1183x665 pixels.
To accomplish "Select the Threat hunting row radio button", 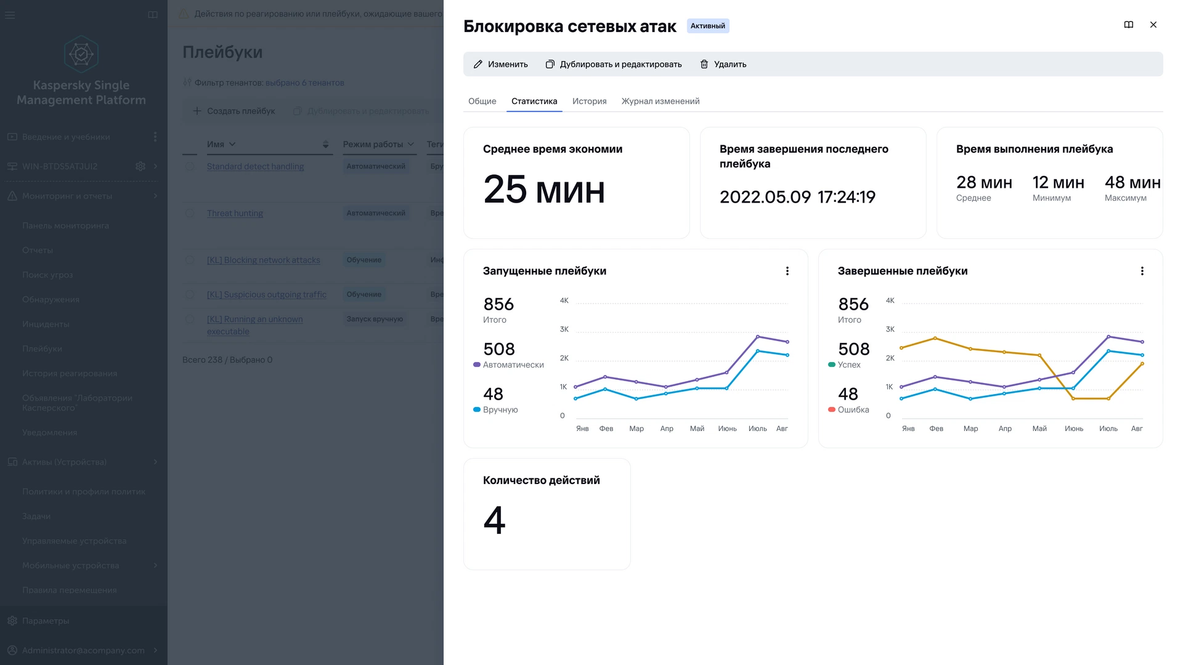I will (x=190, y=213).
